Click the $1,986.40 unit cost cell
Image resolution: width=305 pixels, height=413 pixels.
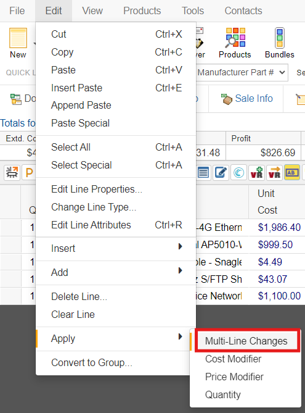[x=279, y=227]
